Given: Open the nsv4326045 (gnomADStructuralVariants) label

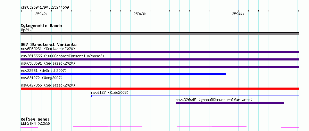Looking at the screenshot, I should [x=214, y=100].
